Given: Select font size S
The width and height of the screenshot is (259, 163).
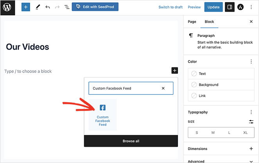Looking at the screenshot, I should click(x=197, y=132).
